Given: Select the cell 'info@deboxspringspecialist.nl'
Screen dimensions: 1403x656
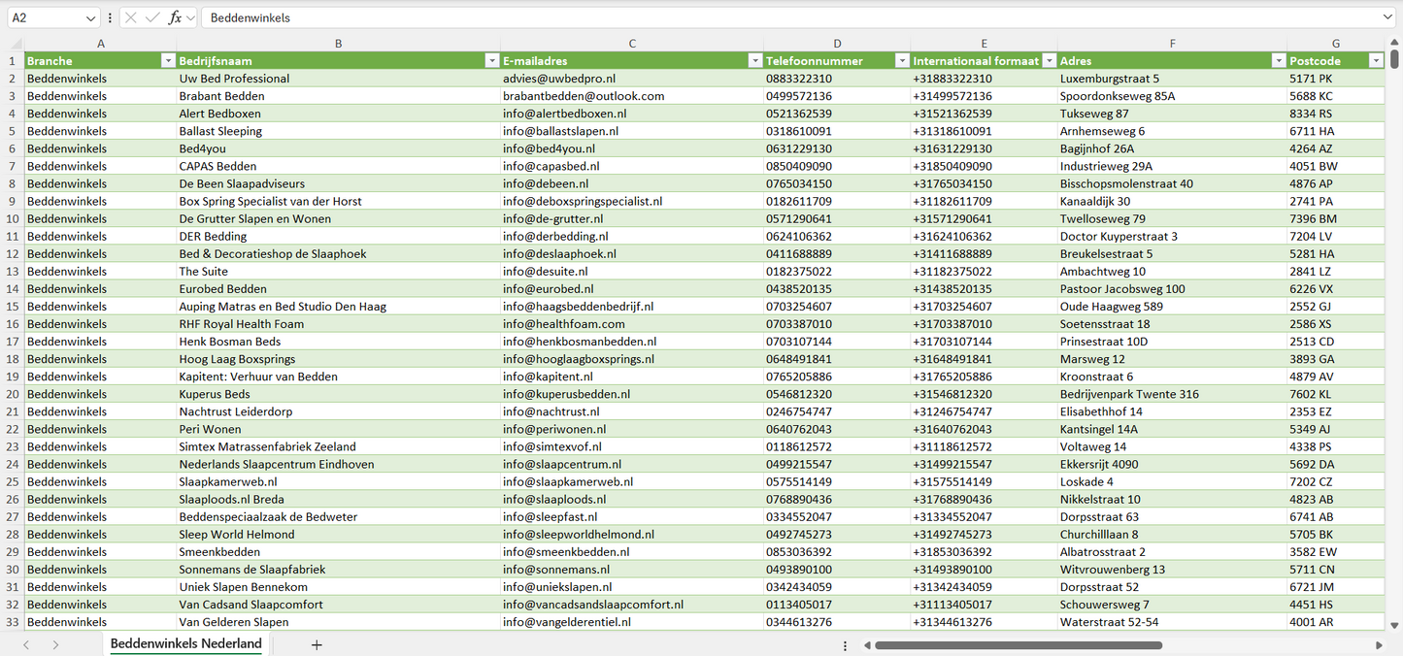Looking at the screenshot, I should 632,201.
